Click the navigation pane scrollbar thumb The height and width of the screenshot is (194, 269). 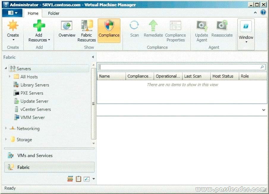[x=94, y=104]
